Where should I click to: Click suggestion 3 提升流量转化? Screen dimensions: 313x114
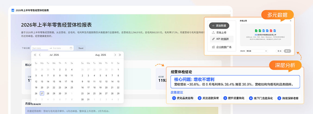click(x=234, y=98)
